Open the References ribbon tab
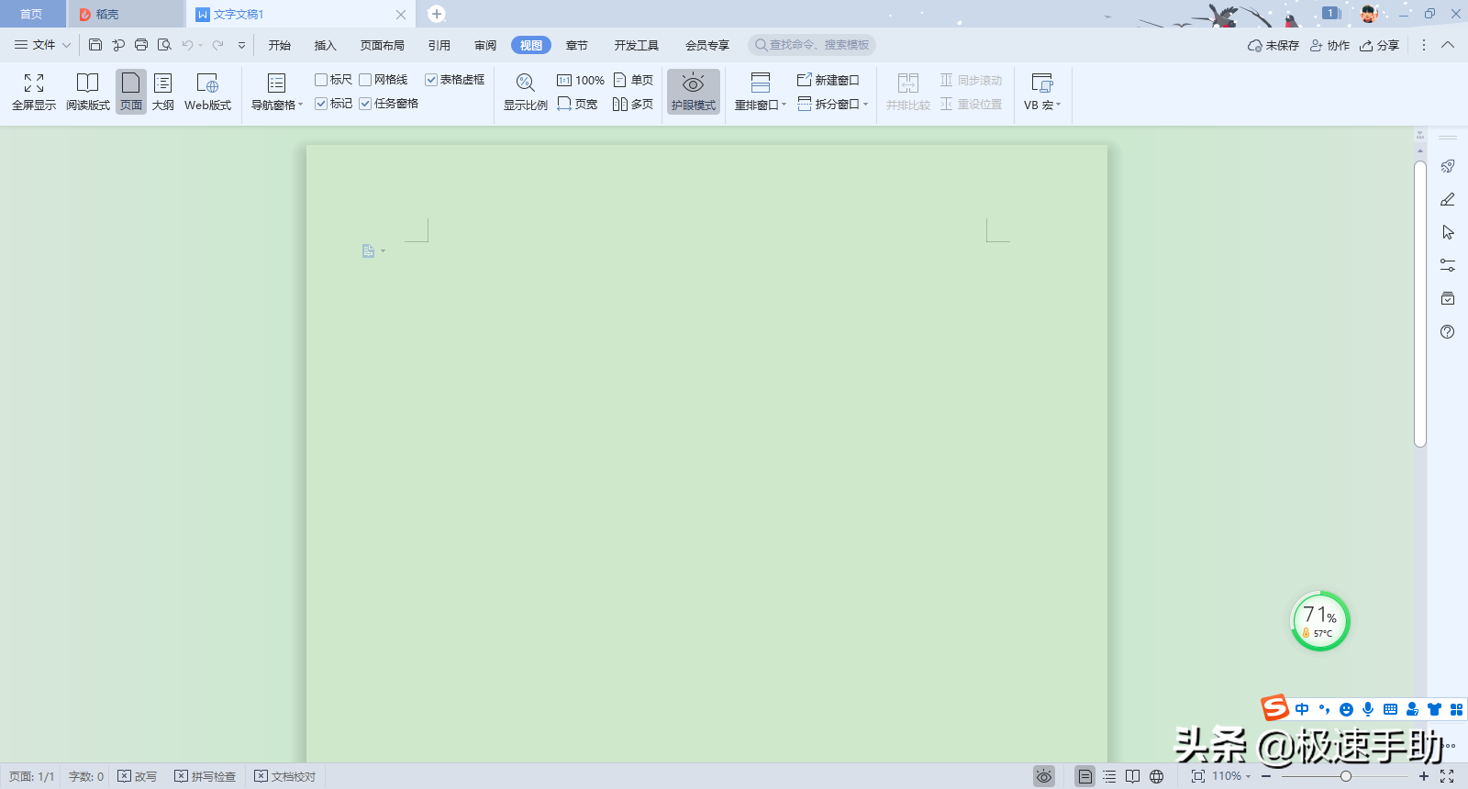The width and height of the screenshot is (1468, 789). [439, 45]
